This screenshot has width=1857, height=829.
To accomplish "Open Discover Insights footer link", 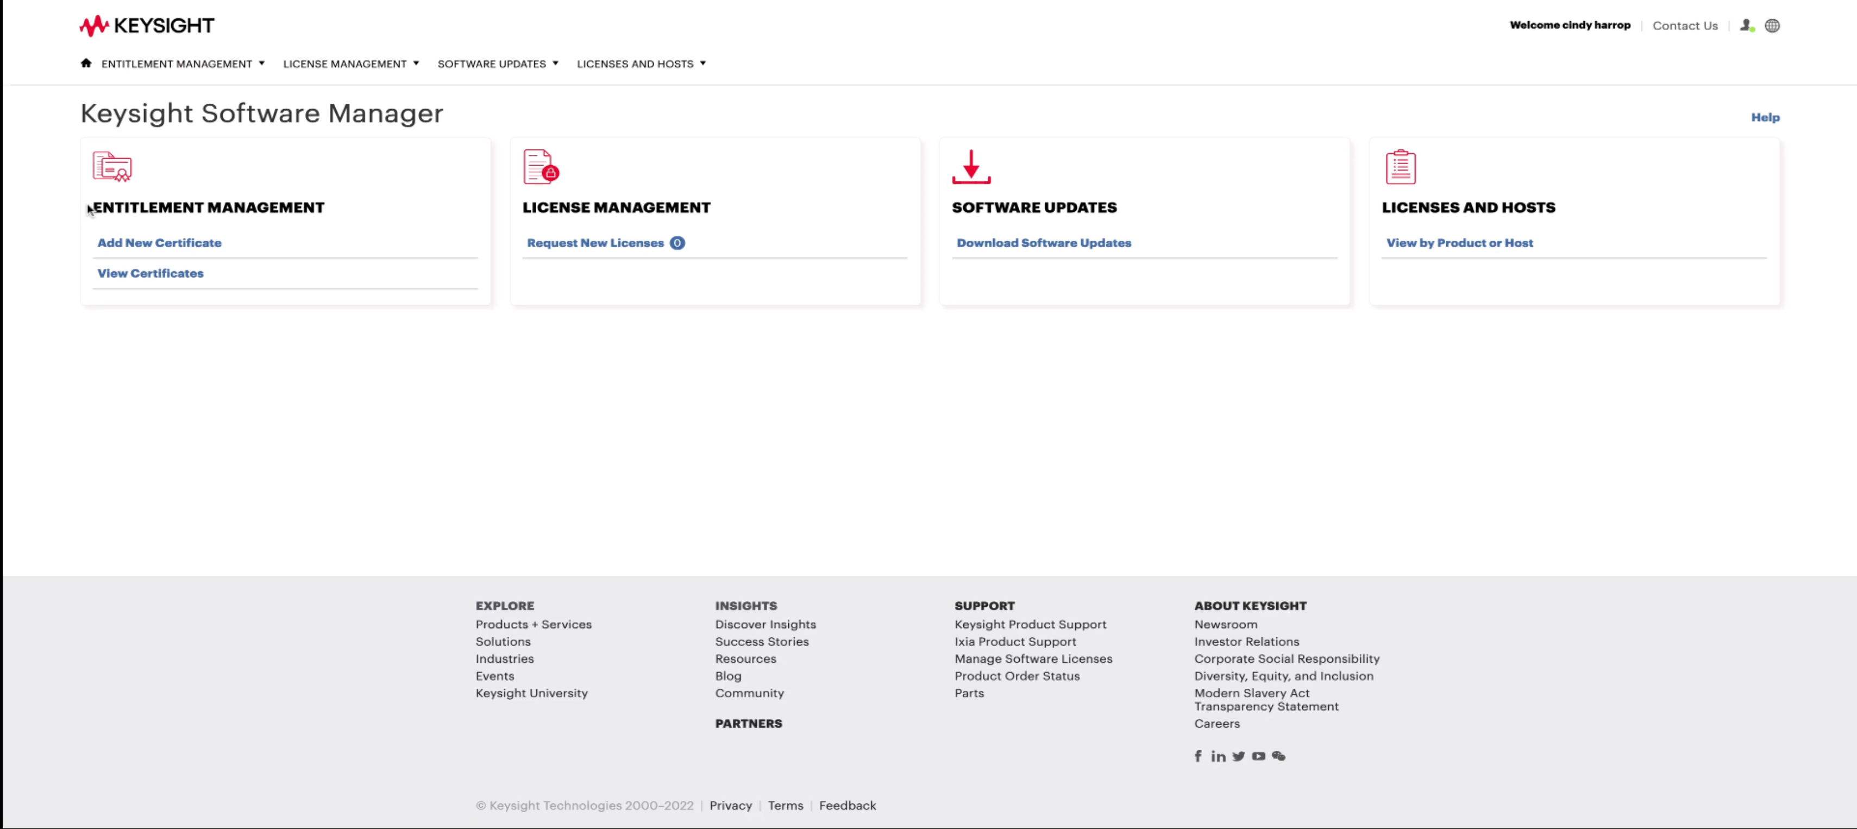I will coord(766,624).
